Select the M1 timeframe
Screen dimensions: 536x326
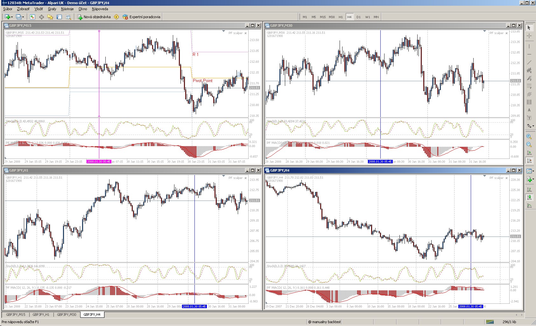point(305,17)
